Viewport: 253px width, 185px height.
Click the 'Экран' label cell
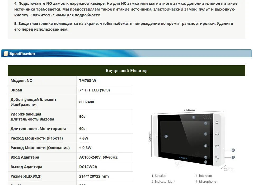[x=42, y=90]
